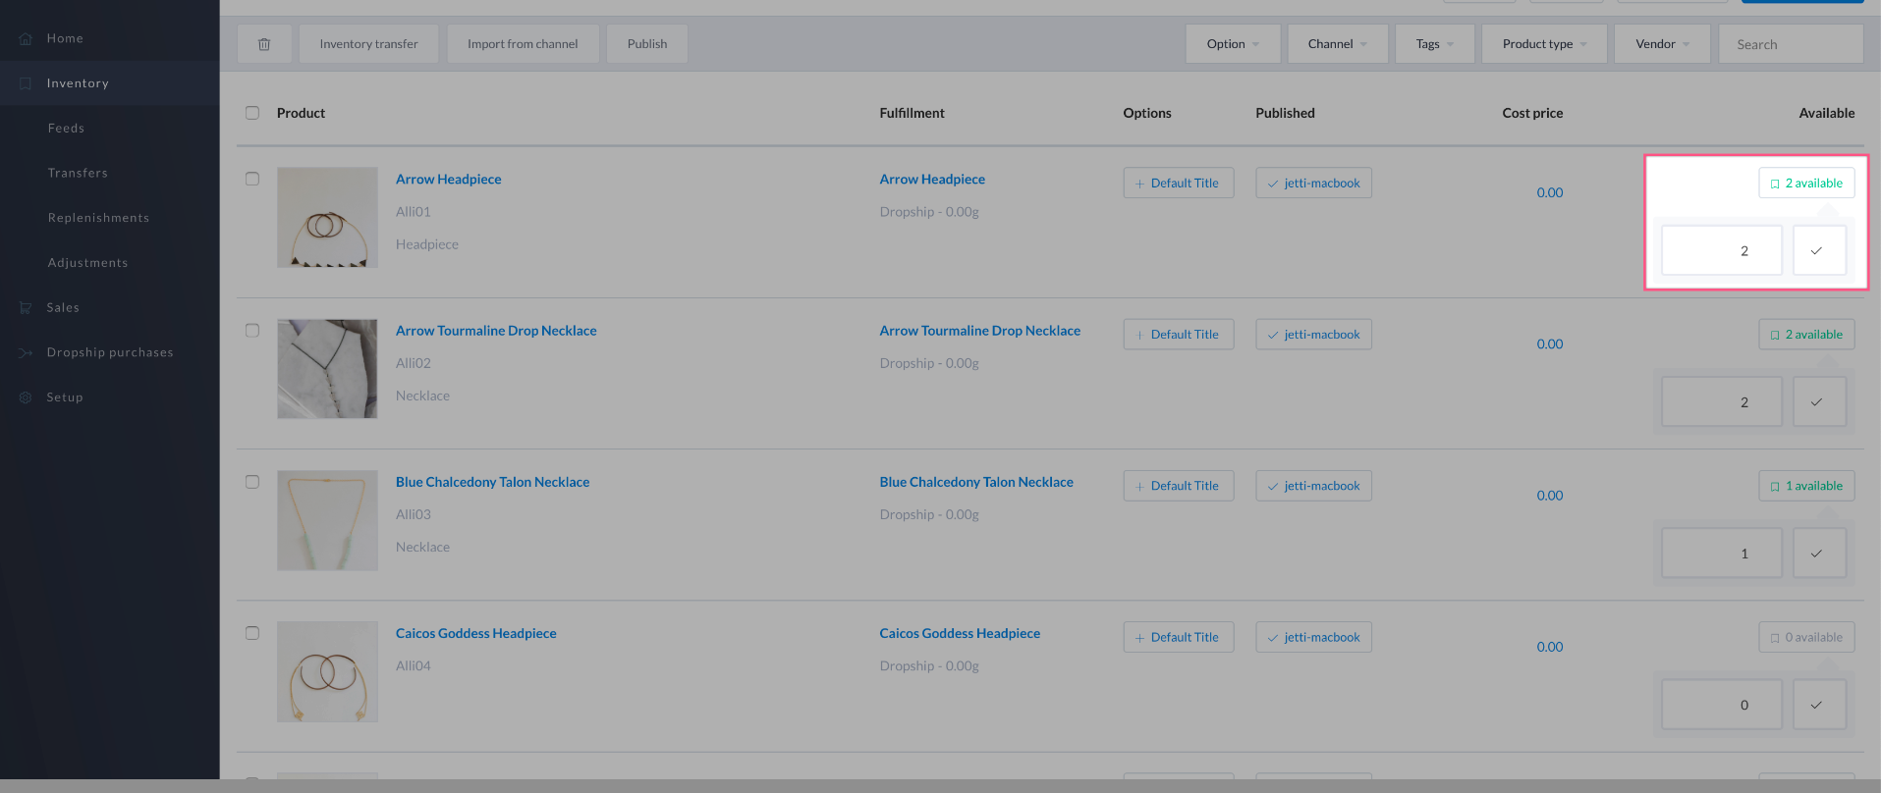Click Default Title option for Arrow Headpiece
Image resolution: width=1881 pixels, height=793 pixels.
1179,183
